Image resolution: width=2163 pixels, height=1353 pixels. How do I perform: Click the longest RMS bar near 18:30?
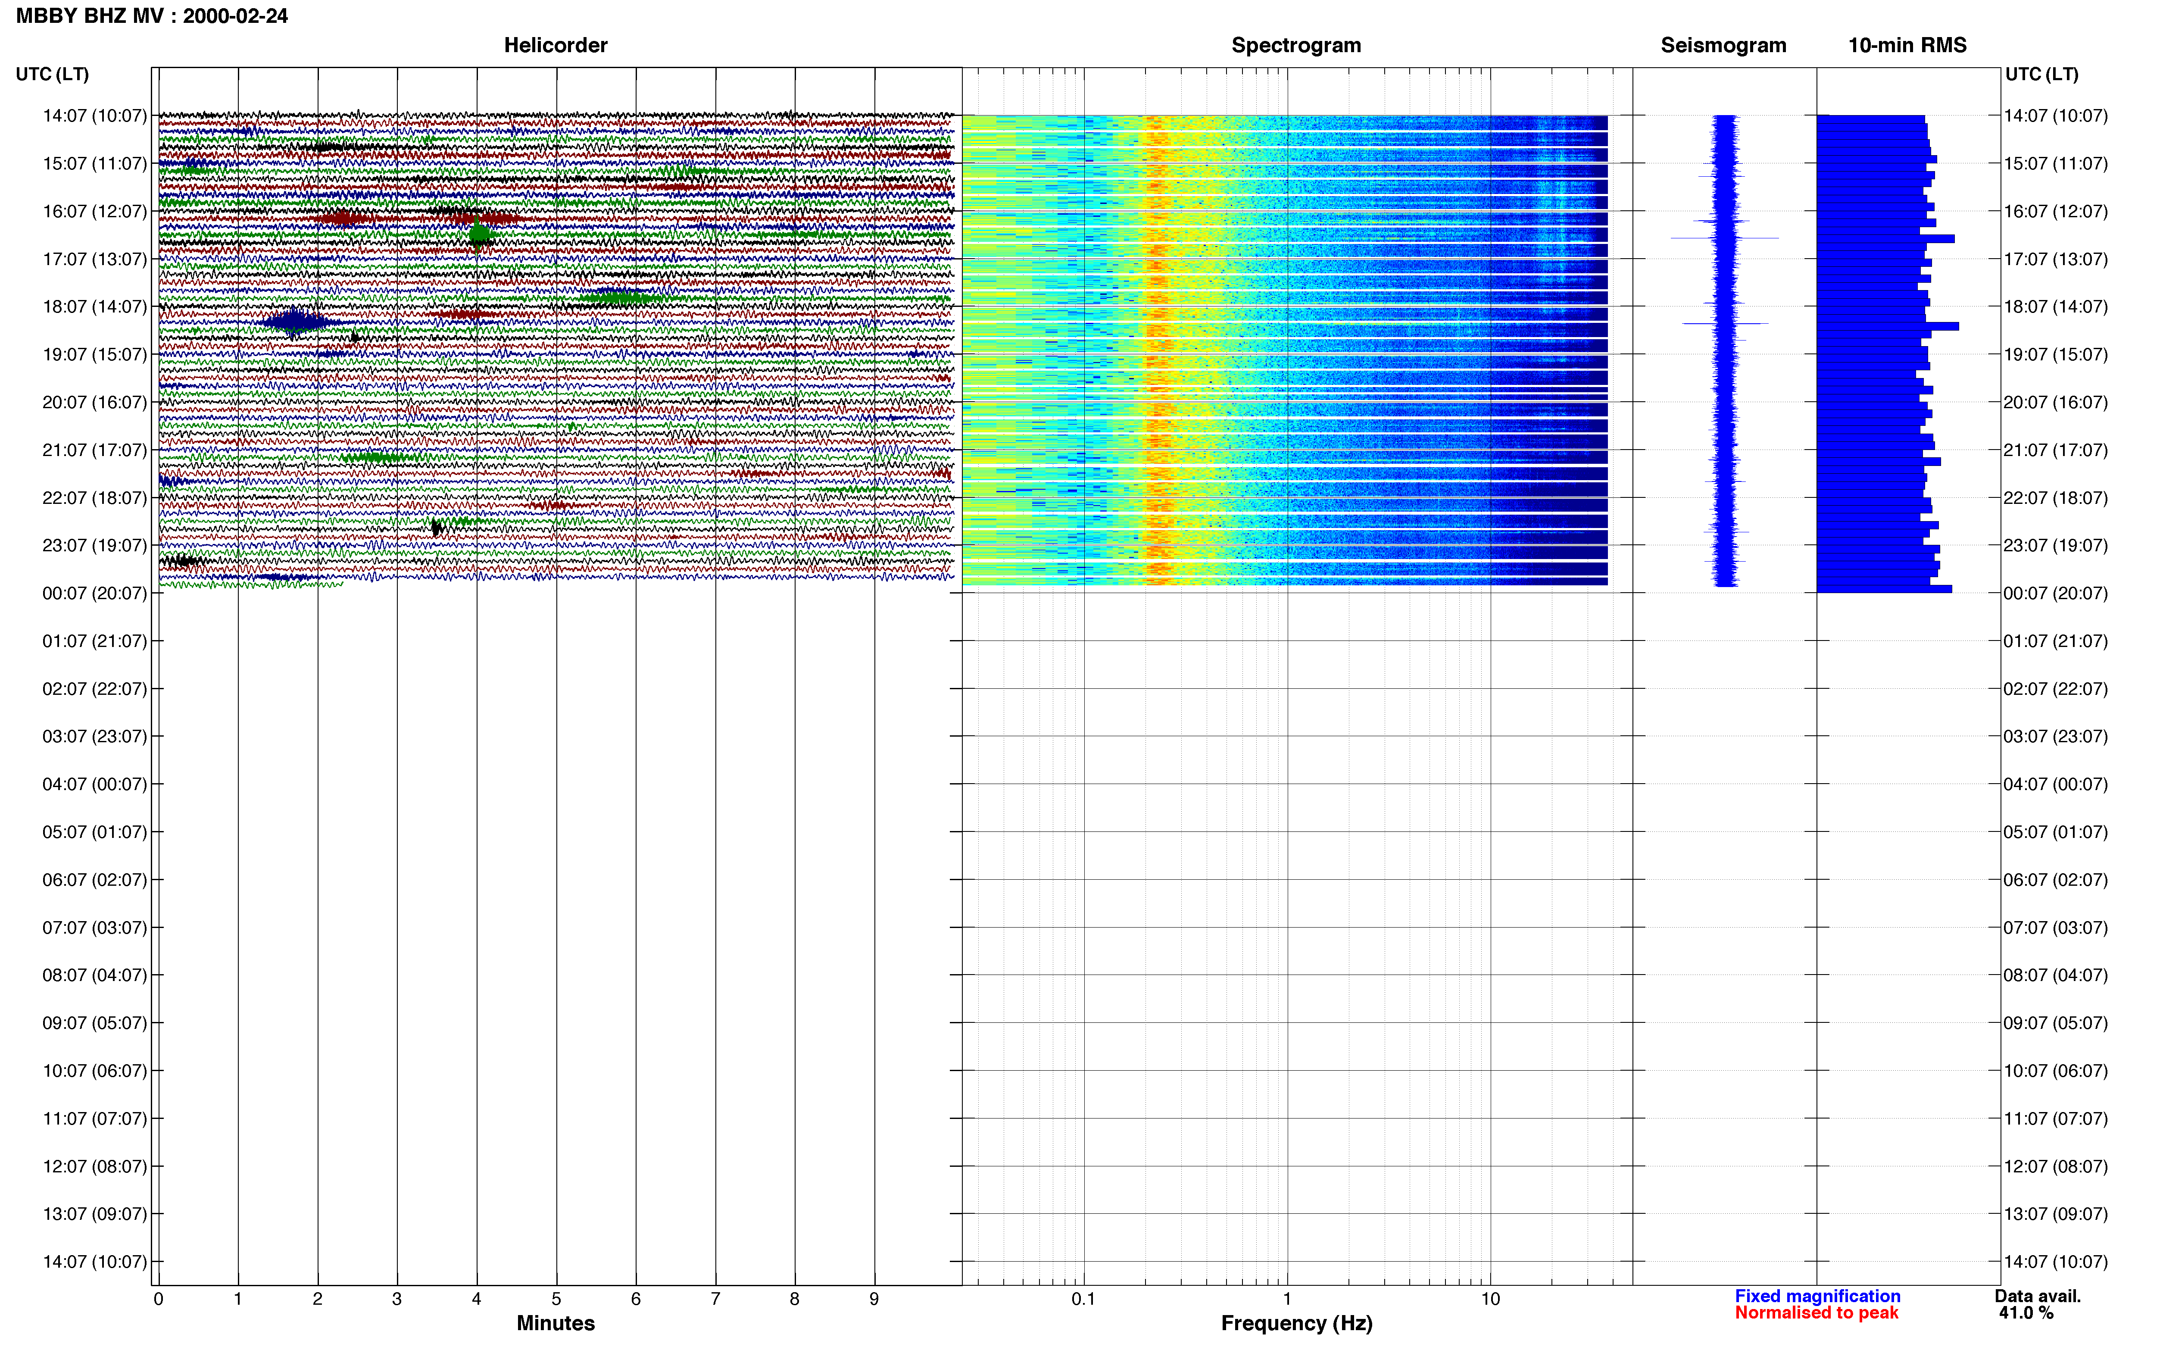click(1888, 327)
